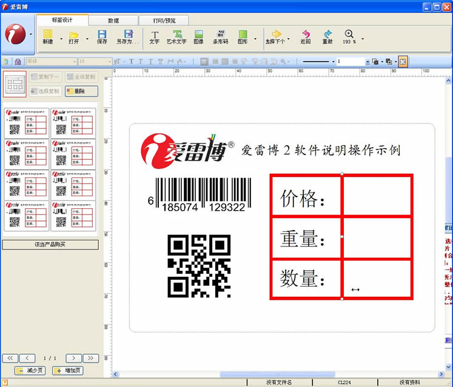The width and height of the screenshot is (453, 387).
Task: Click the horizontal scrollbar left arrow
Action: pos(115,374)
